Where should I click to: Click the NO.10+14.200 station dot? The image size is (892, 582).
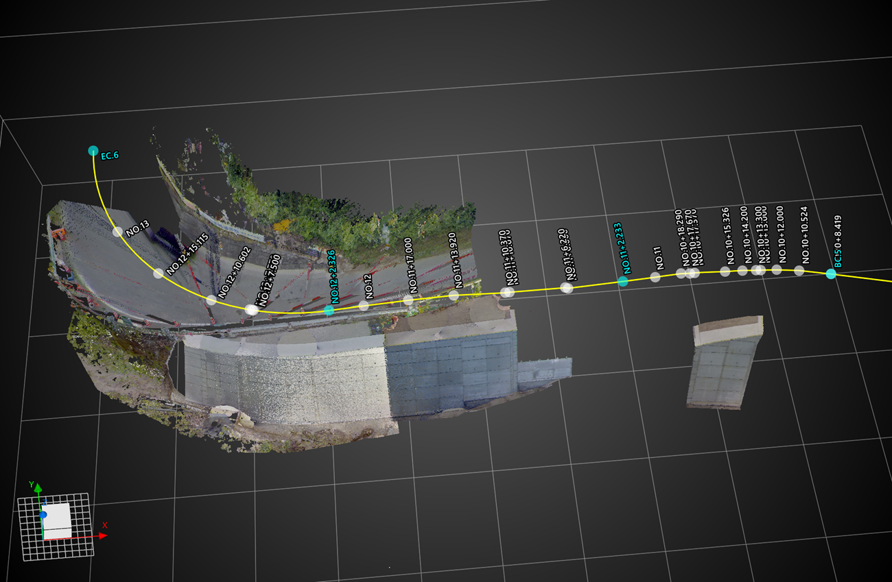pos(742,271)
